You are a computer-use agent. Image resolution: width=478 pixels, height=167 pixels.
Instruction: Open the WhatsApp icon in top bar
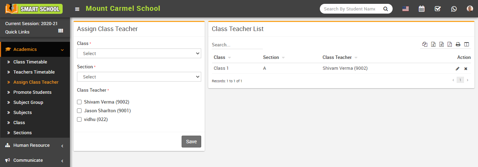[454, 9]
